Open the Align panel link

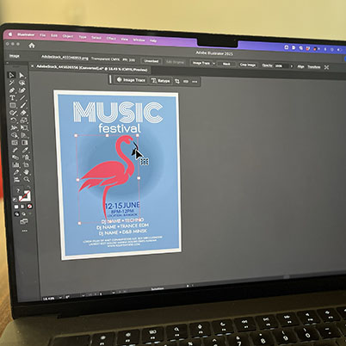click(x=300, y=66)
